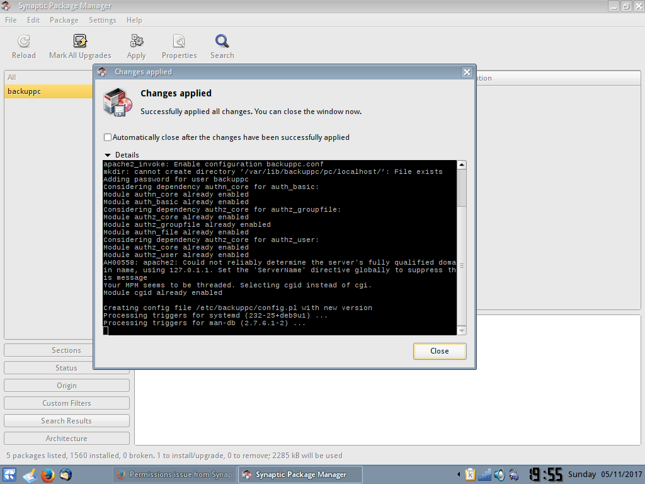The width and height of the screenshot is (645, 484).
Task: Open the Edit menu
Action: (x=33, y=20)
